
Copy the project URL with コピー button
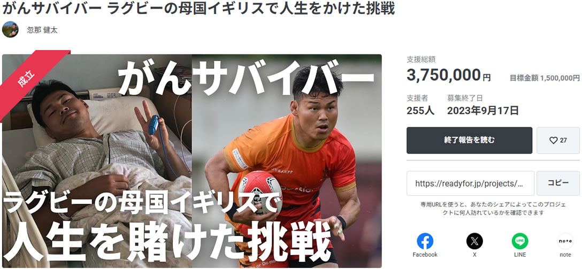[x=558, y=183]
